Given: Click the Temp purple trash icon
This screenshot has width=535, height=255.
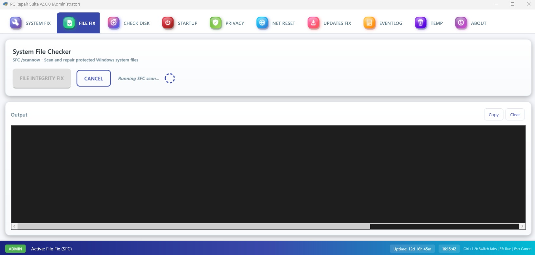Looking at the screenshot, I should coord(421,23).
